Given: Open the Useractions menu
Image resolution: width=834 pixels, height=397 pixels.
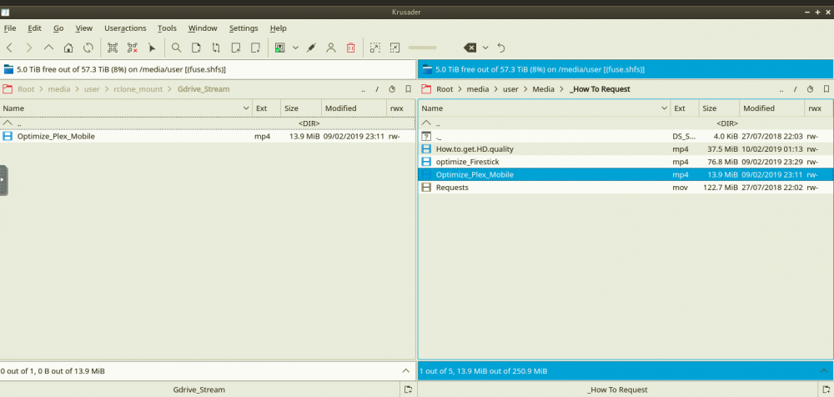Looking at the screenshot, I should pos(125,28).
